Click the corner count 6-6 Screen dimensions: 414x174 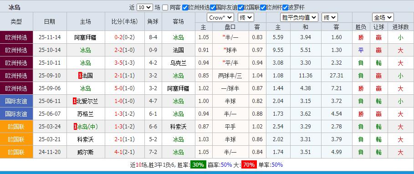[153, 127]
